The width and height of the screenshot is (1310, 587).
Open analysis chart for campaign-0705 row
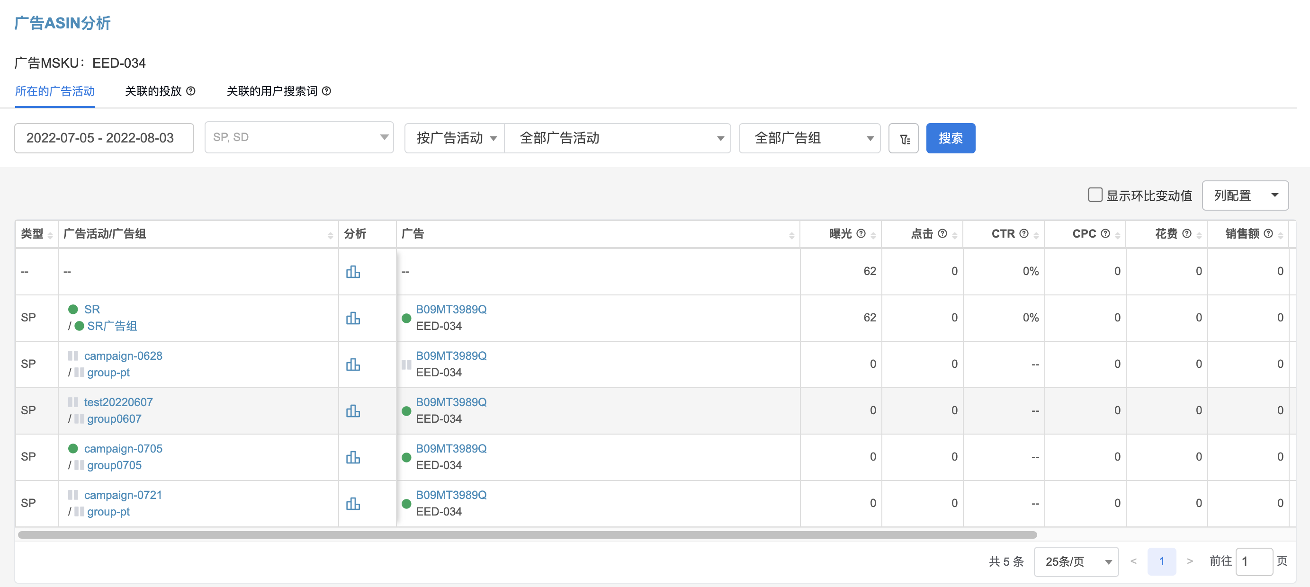[353, 457]
